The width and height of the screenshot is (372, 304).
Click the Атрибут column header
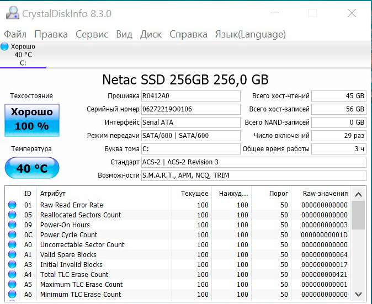[x=53, y=194]
